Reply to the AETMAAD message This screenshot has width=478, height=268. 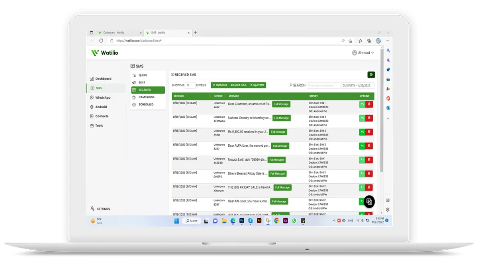(x=362, y=118)
